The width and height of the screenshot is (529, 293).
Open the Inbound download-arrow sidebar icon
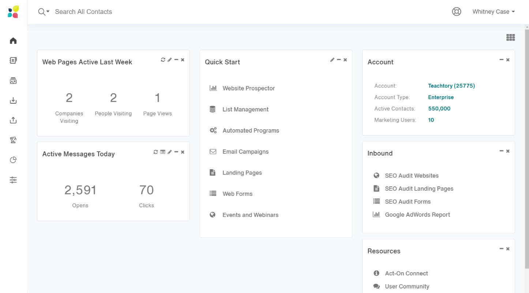(13, 100)
